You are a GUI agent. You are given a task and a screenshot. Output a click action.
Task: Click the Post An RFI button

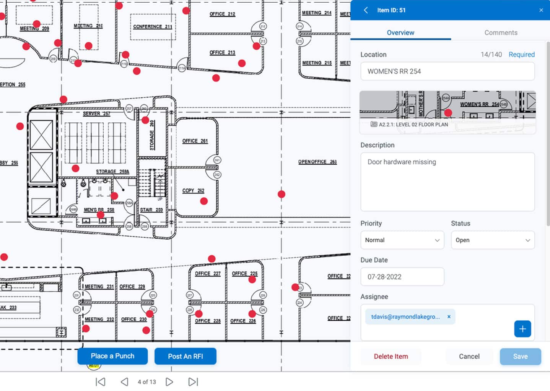pos(186,356)
